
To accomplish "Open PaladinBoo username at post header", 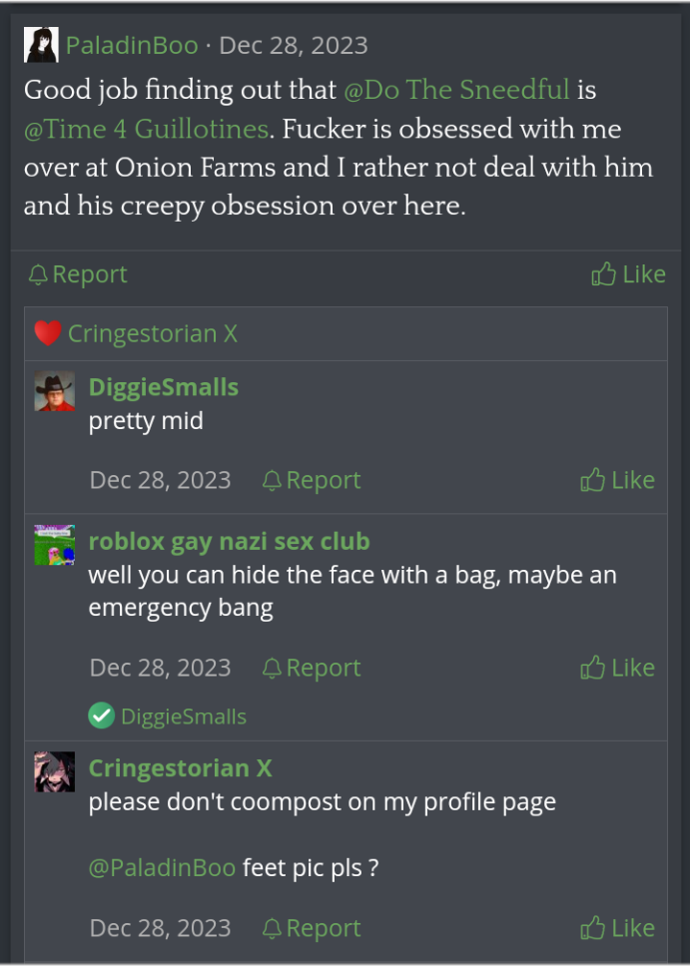I will pos(132,45).
